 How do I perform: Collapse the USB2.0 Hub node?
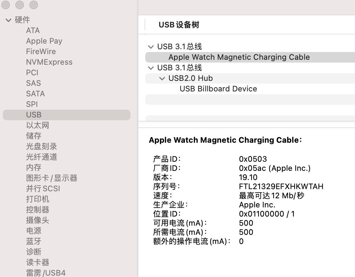(162, 78)
